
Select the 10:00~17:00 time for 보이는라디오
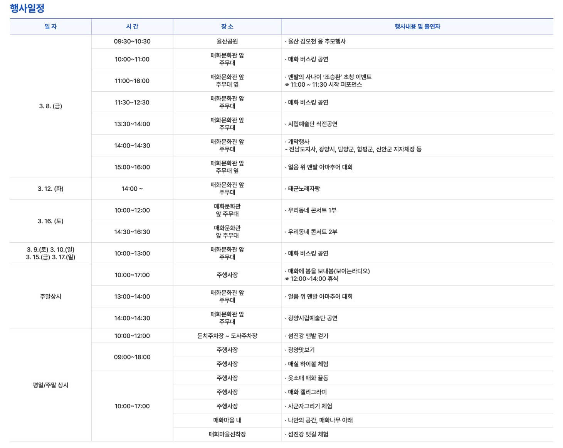coord(132,275)
